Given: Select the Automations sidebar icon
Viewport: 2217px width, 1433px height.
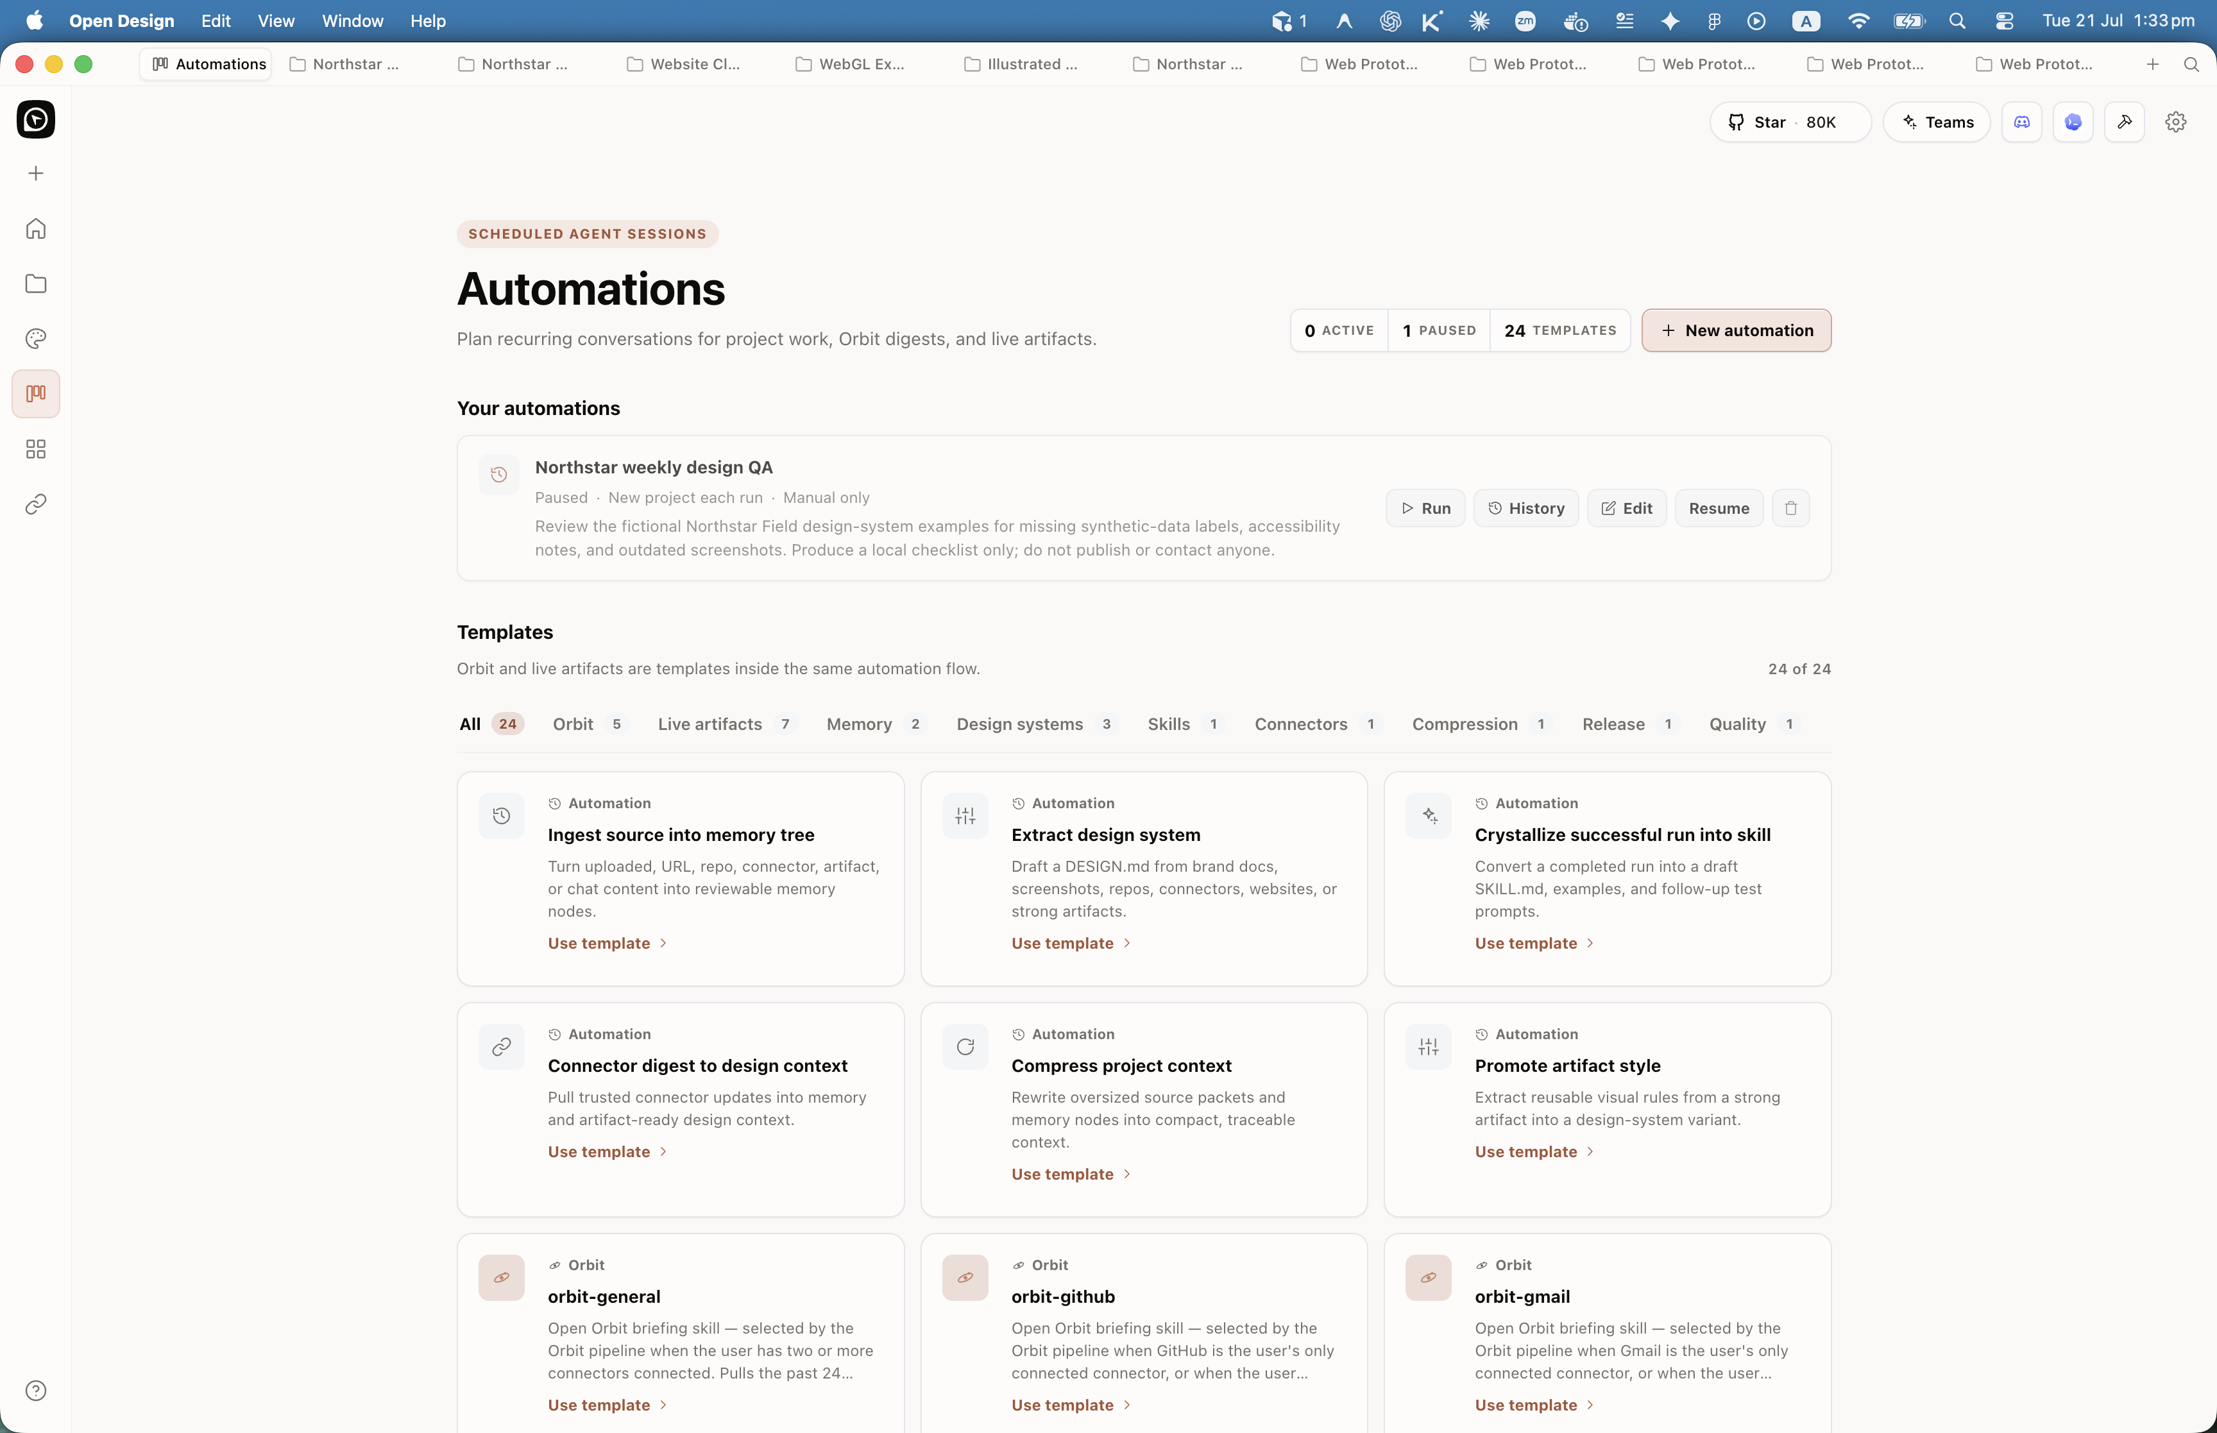Looking at the screenshot, I should tap(35, 394).
